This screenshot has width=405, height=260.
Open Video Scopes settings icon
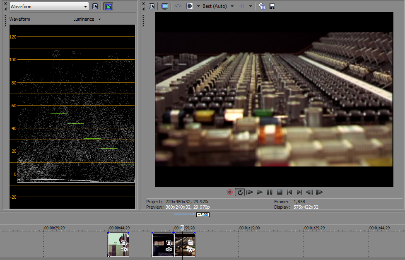[95, 7]
